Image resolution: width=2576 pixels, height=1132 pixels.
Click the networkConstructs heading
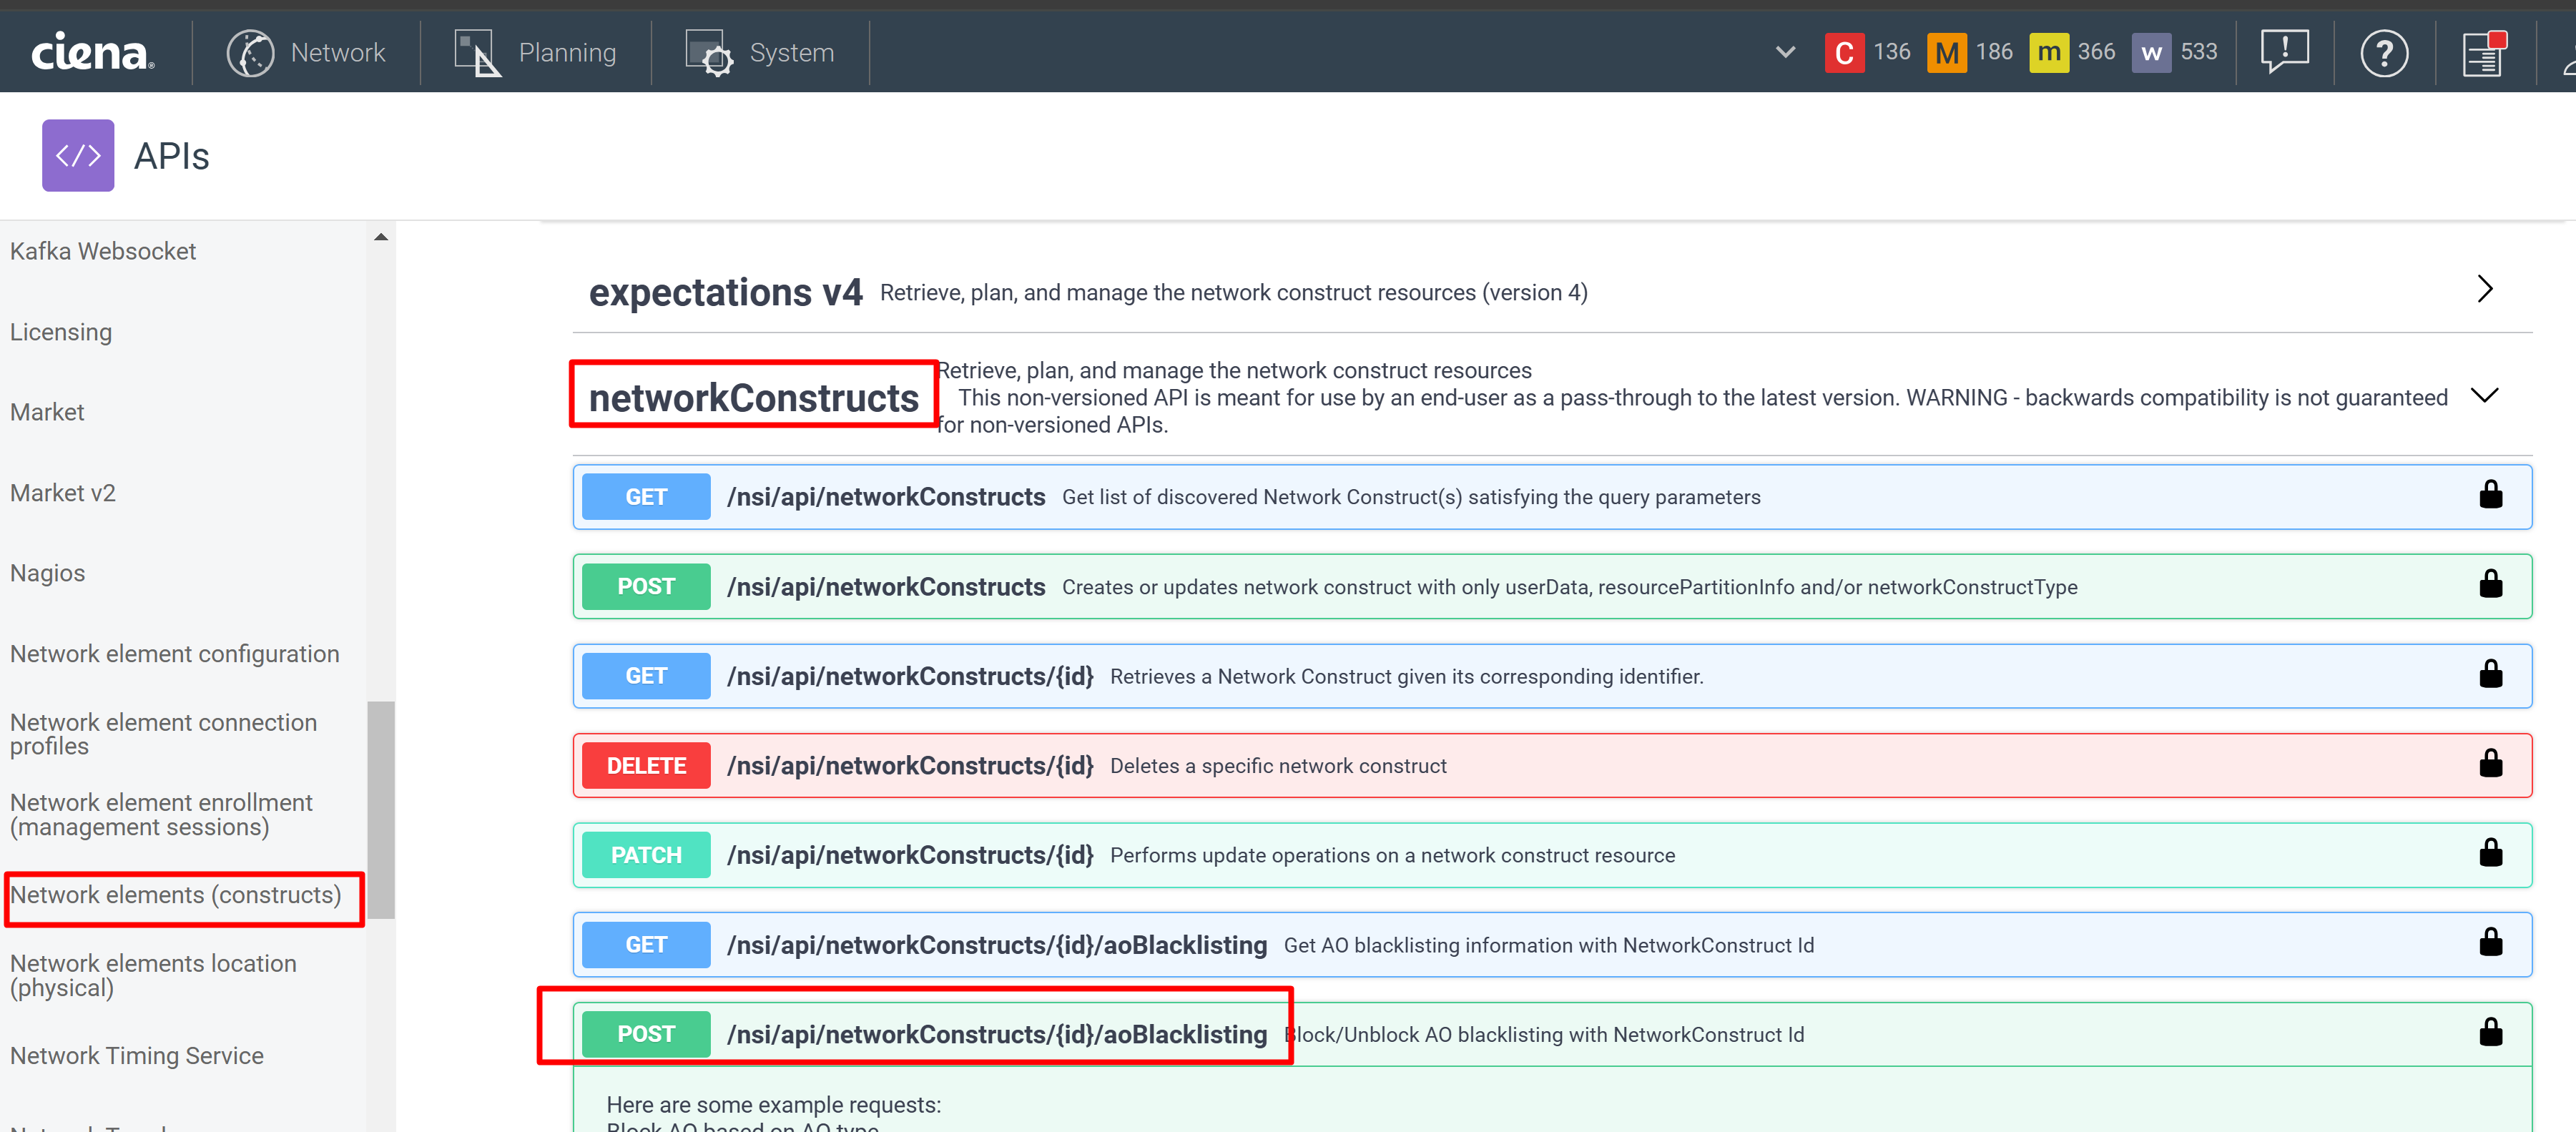754,398
